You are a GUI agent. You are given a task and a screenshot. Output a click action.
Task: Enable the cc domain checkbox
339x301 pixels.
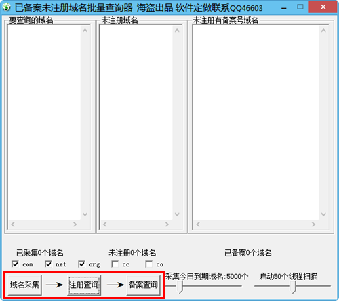(x=115, y=264)
